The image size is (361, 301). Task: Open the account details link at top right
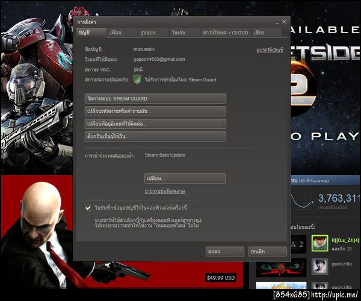pos(270,50)
